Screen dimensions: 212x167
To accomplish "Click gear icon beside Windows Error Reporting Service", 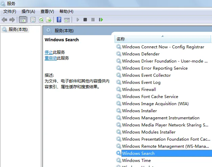I will click(119, 68).
